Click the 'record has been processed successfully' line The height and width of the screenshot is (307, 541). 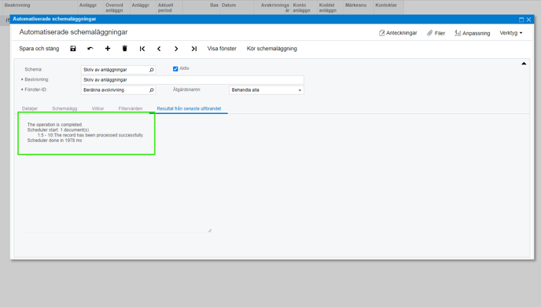[90, 135]
